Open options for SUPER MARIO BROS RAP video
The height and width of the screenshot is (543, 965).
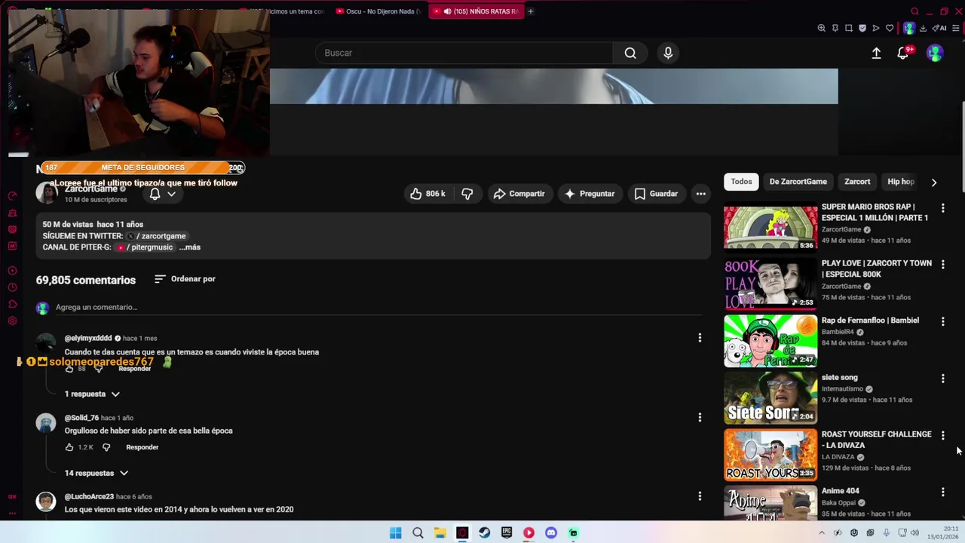[x=942, y=207]
